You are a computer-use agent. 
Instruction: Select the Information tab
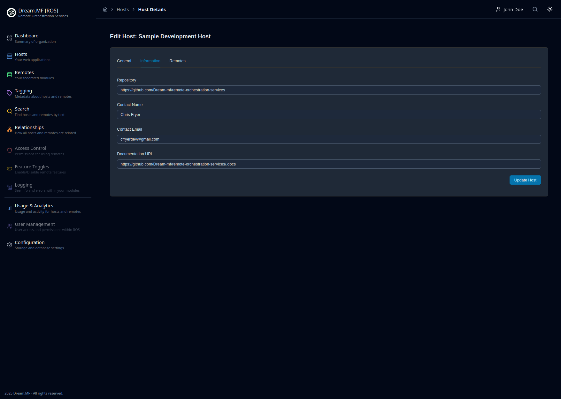click(x=150, y=61)
